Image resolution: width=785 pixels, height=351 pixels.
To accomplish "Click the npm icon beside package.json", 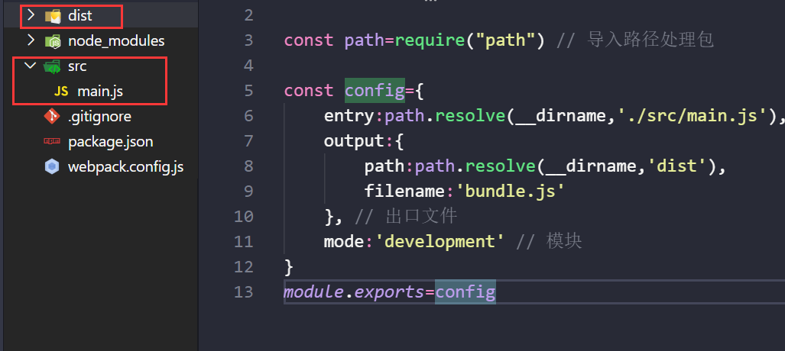I will (52, 142).
